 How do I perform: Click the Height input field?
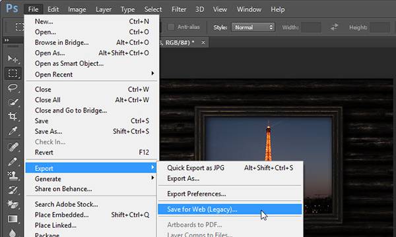coord(379,27)
